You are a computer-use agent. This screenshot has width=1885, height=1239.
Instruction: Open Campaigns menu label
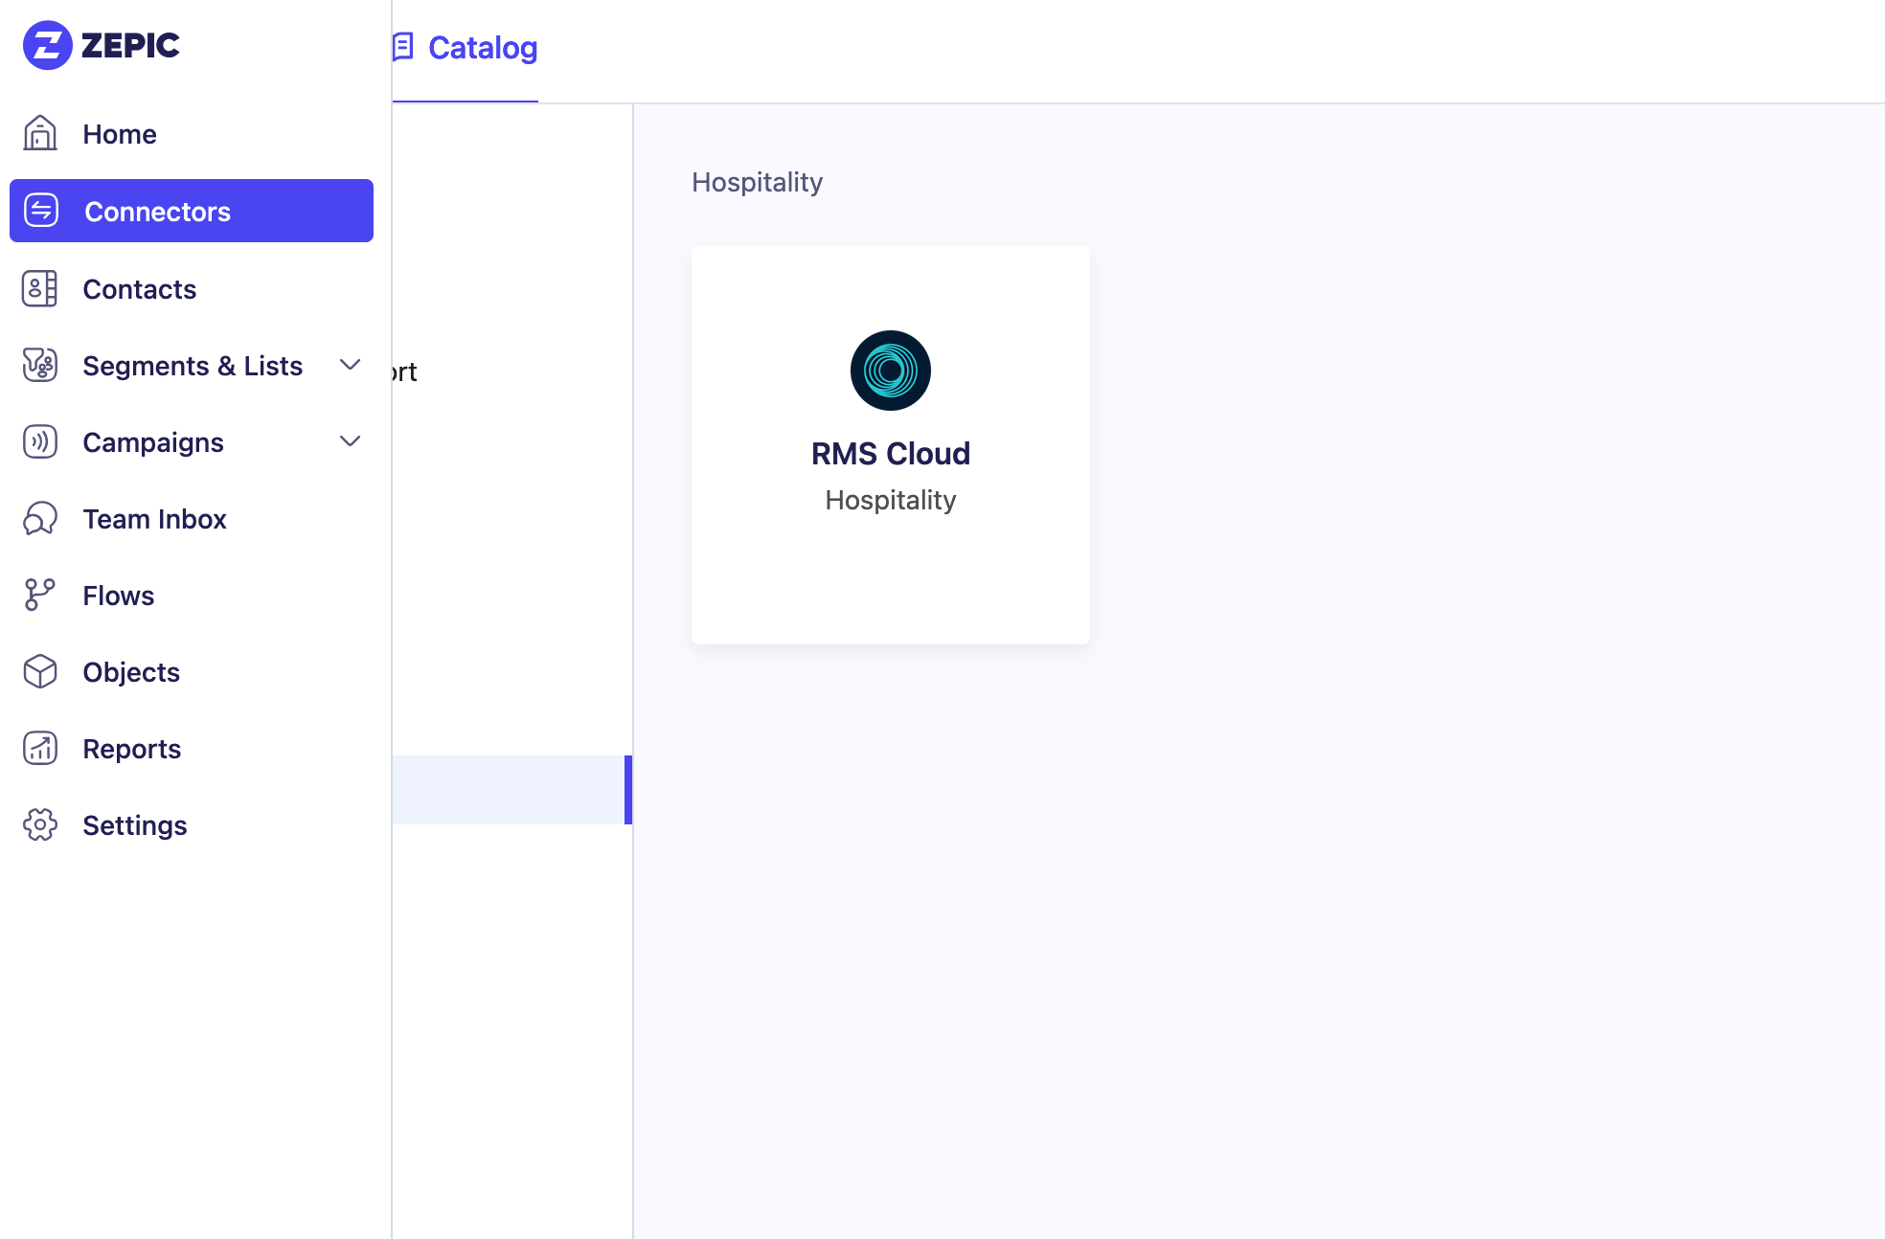click(153, 442)
